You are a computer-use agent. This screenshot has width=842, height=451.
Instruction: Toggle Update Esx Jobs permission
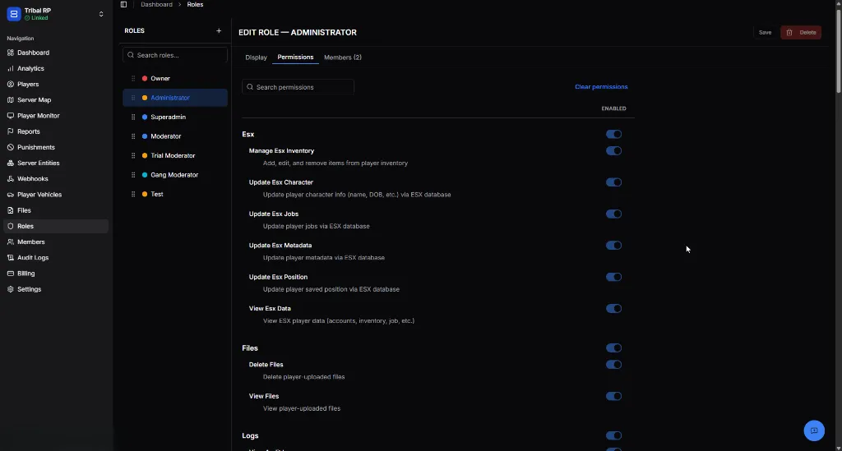(x=613, y=214)
